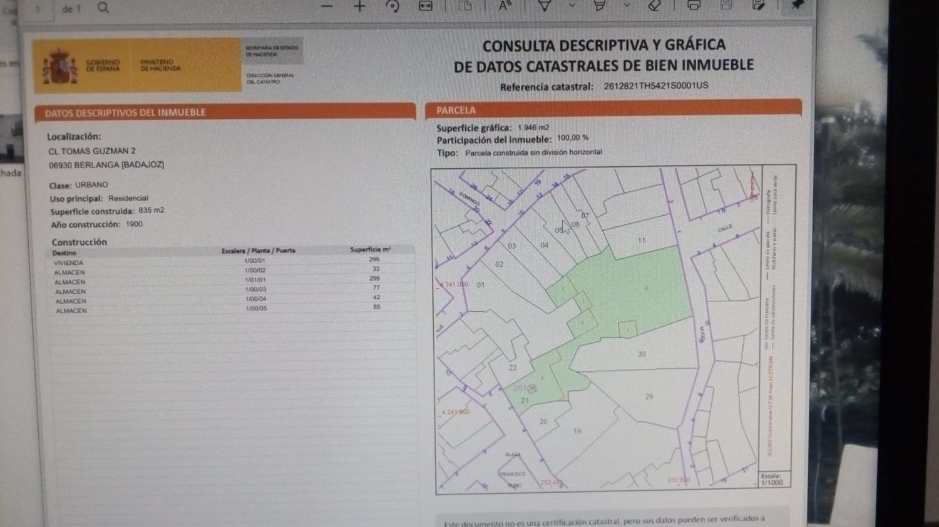Start the Read aloud tool

[x=505, y=6]
